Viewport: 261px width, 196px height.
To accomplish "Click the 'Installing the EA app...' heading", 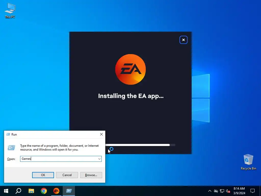I will [x=131, y=96].
